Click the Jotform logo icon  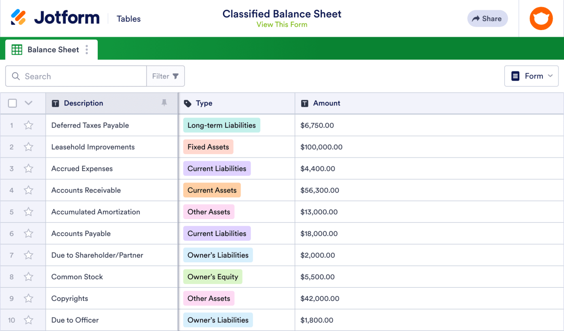19,17
